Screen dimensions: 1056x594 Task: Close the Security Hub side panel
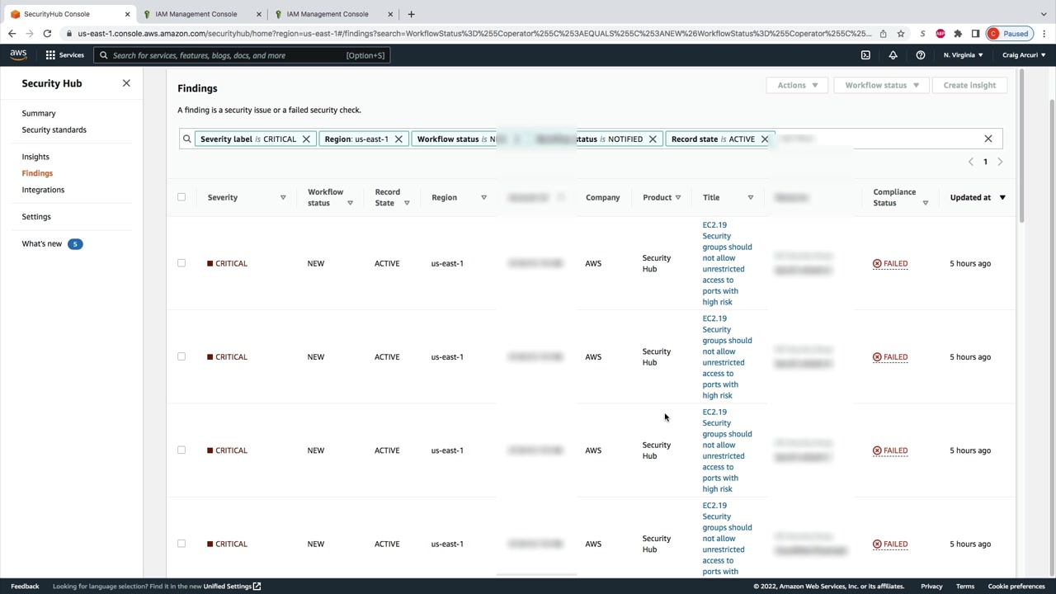[x=126, y=83]
